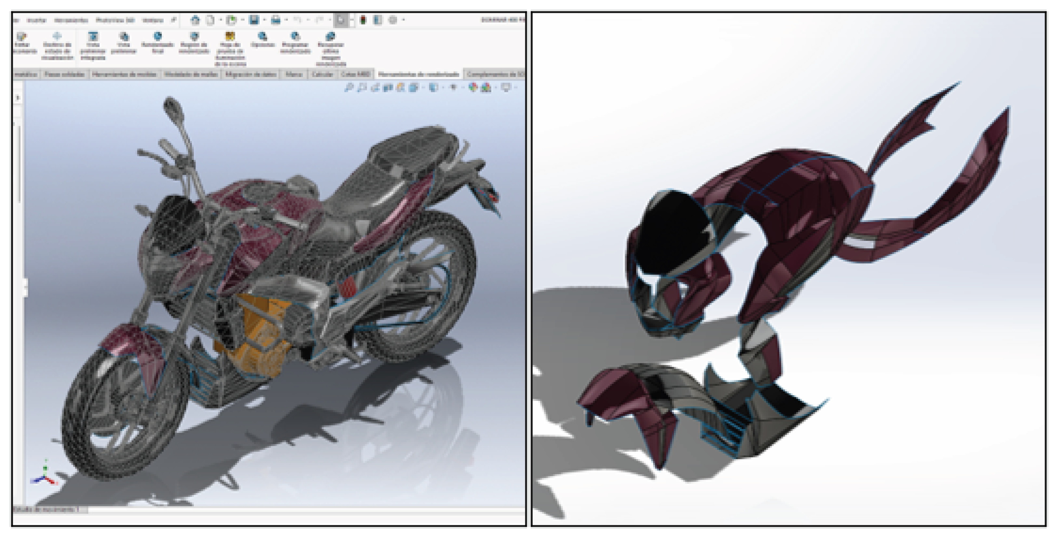Click the Save disk icon
The width and height of the screenshot is (1056, 535).
point(254,20)
